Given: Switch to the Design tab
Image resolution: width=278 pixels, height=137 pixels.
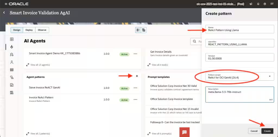Looking at the screenshot, I should 17,30.
